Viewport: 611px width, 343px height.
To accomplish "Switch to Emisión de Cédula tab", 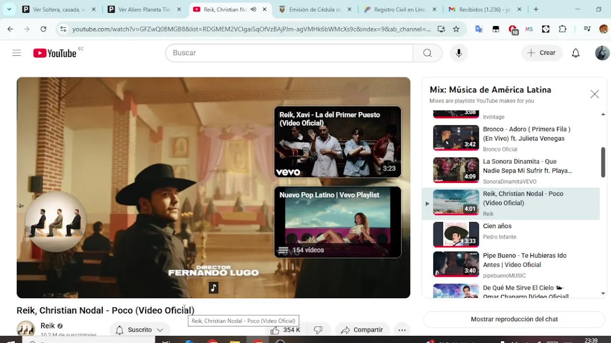I will click(315, 9).
